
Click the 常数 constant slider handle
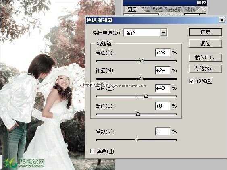136,140
